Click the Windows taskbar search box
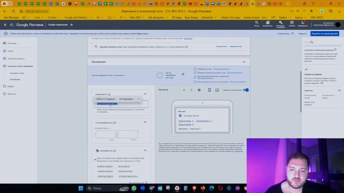 [107, 188]
